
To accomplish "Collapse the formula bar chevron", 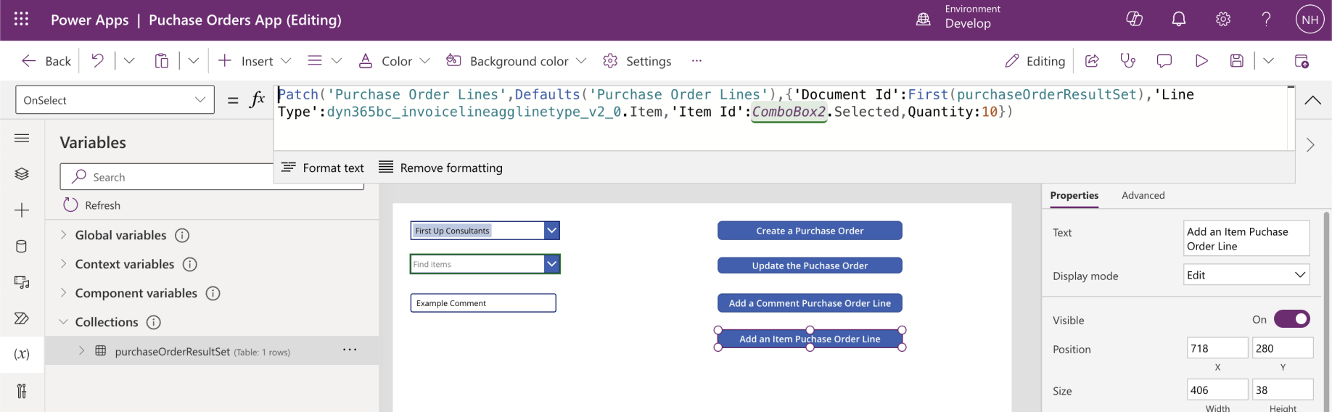I will (1312, 101).
